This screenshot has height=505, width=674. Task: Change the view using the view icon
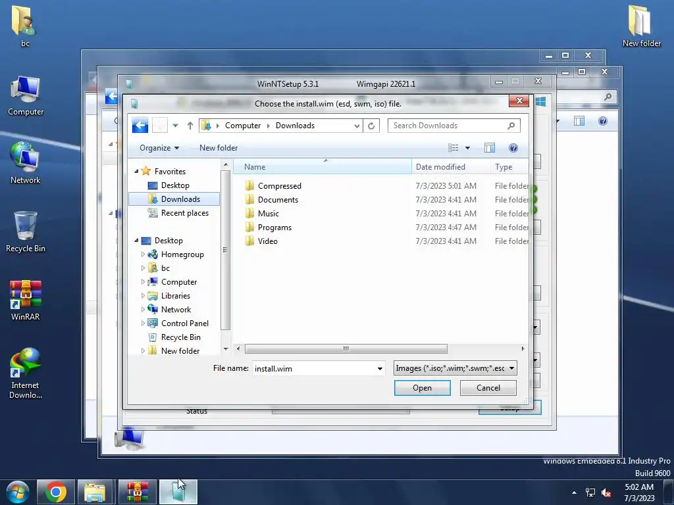(x=453, y=148)
